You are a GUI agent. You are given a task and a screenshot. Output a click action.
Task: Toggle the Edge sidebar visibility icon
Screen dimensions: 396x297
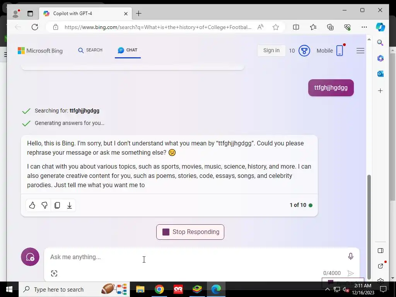(x=381, y=251)
